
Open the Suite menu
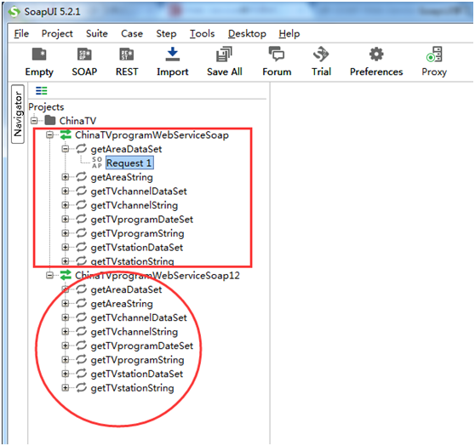(x=97, y=33)
